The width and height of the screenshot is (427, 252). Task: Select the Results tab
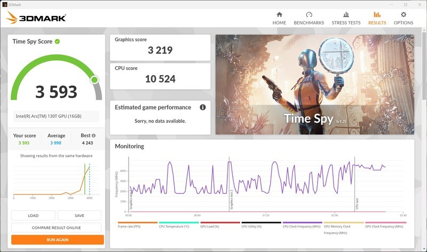click(377, 19)
